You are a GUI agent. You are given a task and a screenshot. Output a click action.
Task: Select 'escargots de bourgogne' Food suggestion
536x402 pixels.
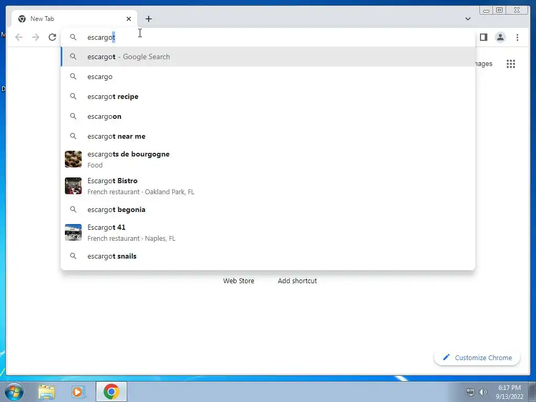268,159
